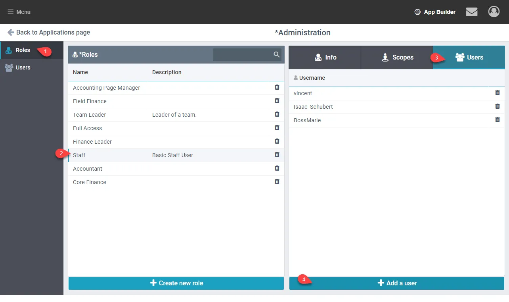Viewport: 509px width, 302px height.
Task: Click the Roles search input field
Action: tap(243, 55)
